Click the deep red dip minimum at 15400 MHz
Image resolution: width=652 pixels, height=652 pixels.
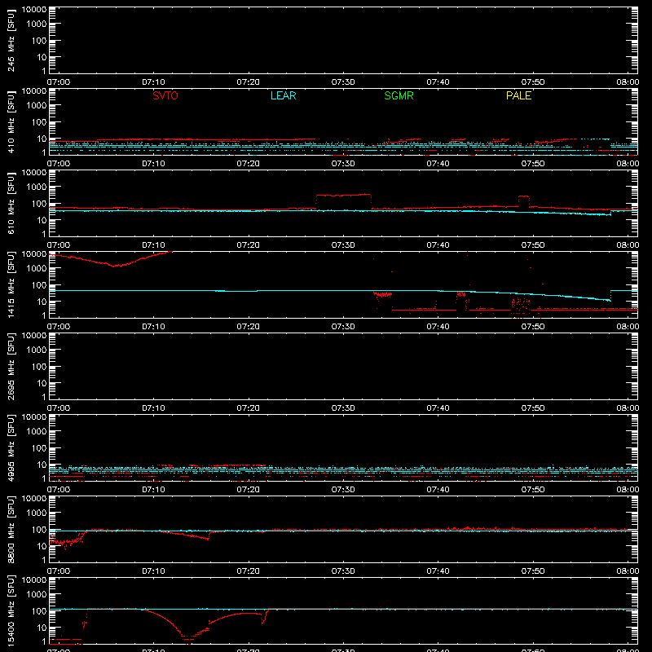(188, 639)
